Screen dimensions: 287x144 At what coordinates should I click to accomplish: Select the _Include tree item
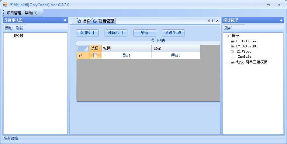point(244,57)
